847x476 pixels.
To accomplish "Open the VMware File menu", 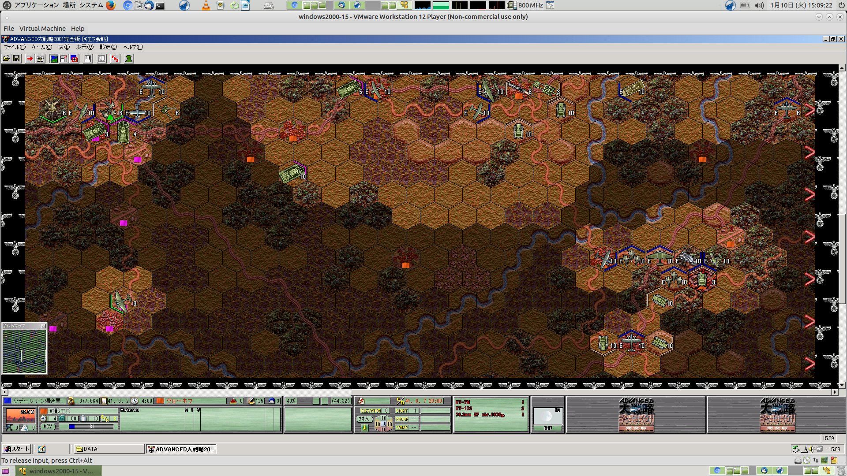I will tap(9, 29).
